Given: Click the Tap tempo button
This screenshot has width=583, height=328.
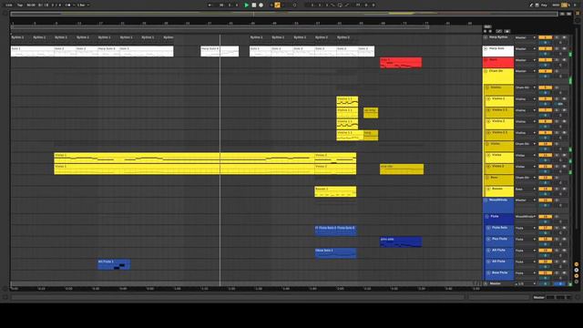Looking at the screenshot, I should (20, 5).
